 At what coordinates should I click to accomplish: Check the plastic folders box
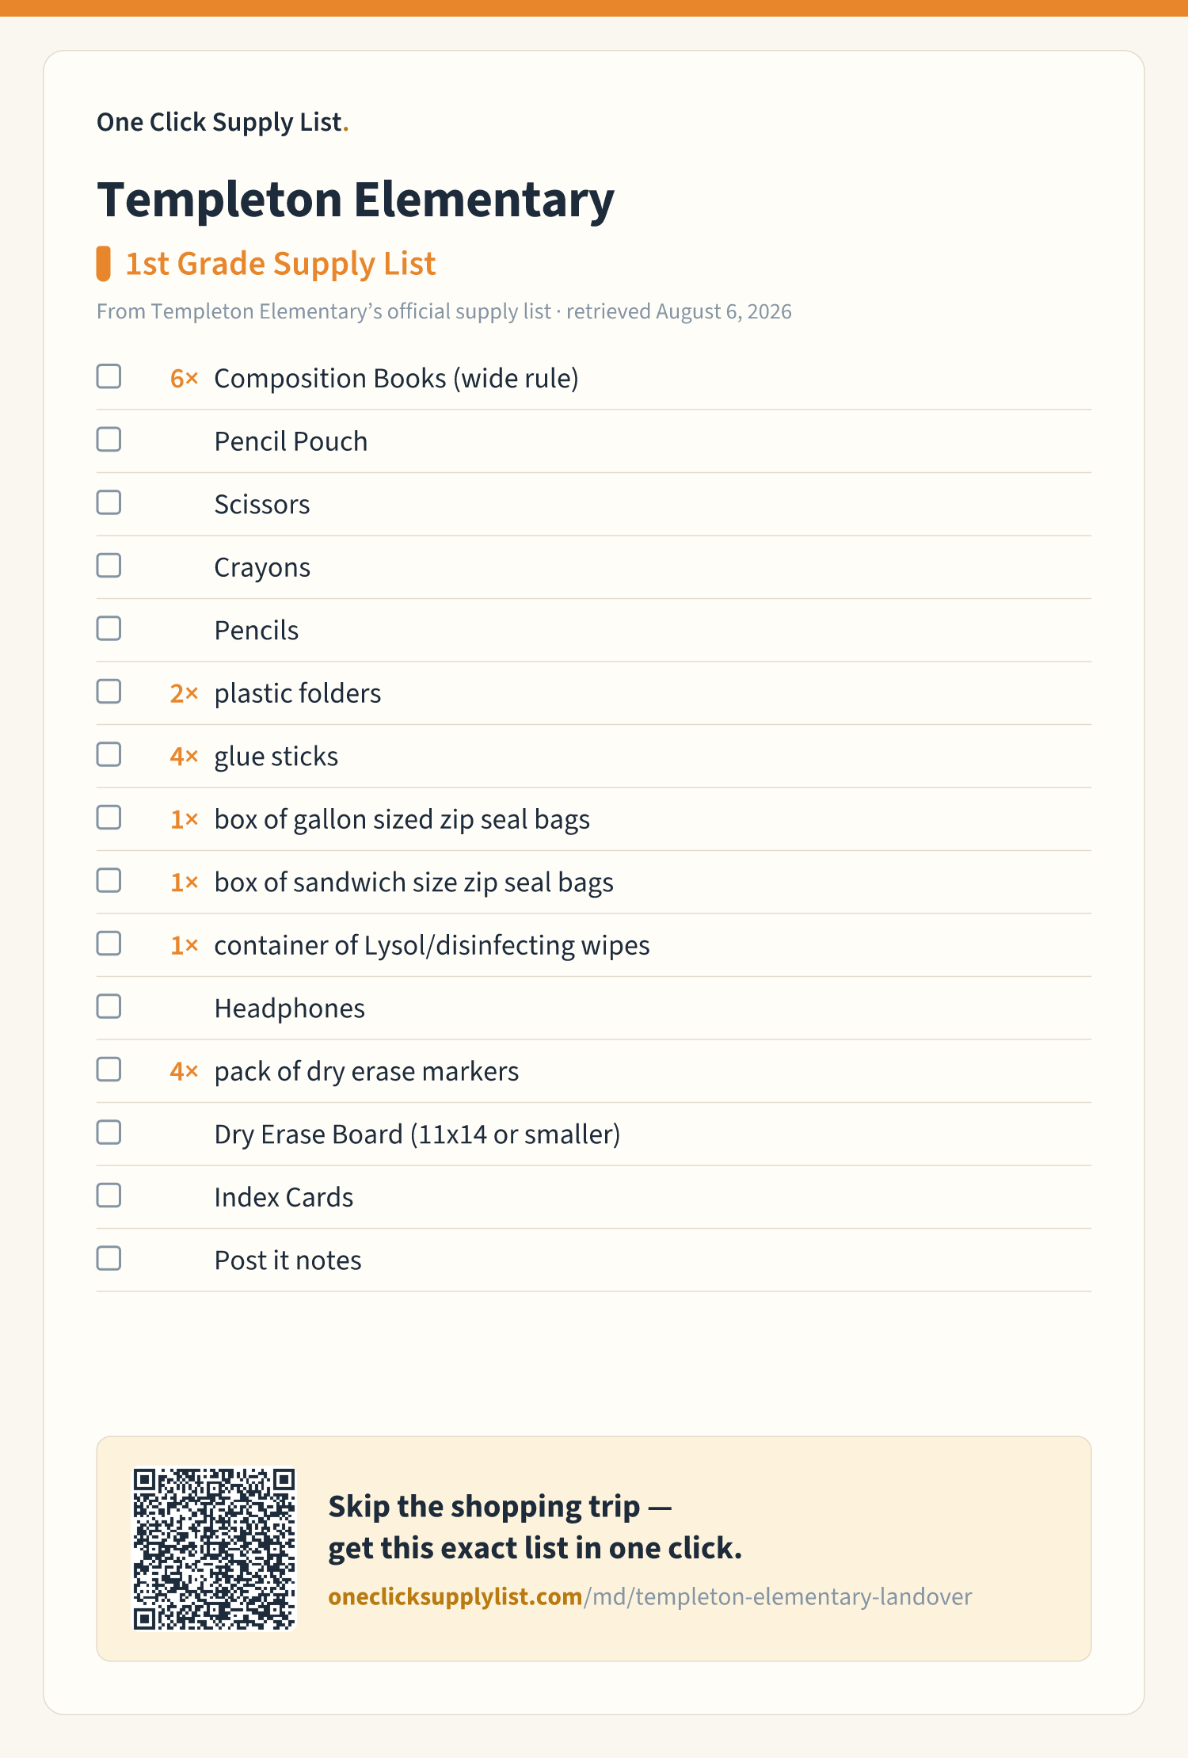click(109, 692)
